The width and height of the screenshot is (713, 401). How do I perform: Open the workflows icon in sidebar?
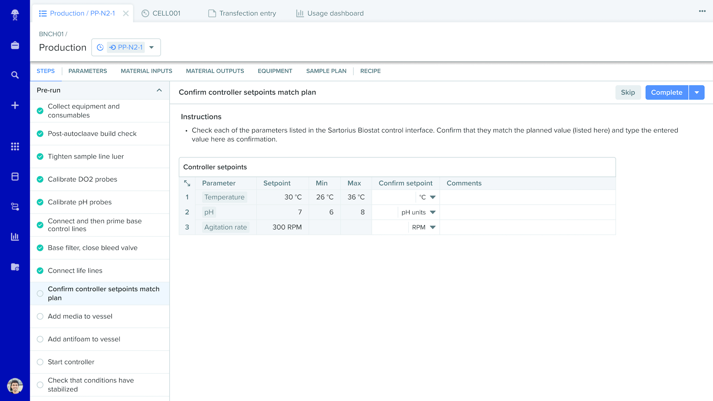(15, 206)
